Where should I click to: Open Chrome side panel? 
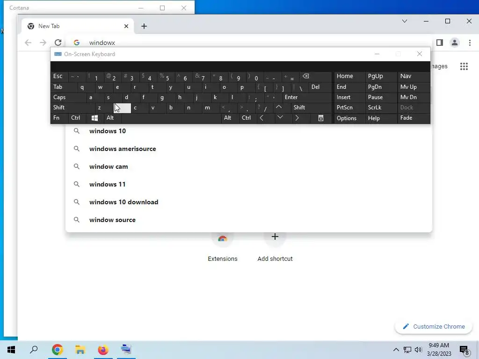(x=440, y=43)
